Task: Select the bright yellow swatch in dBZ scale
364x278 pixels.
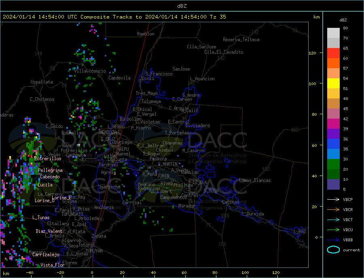Action: (333, 84)
